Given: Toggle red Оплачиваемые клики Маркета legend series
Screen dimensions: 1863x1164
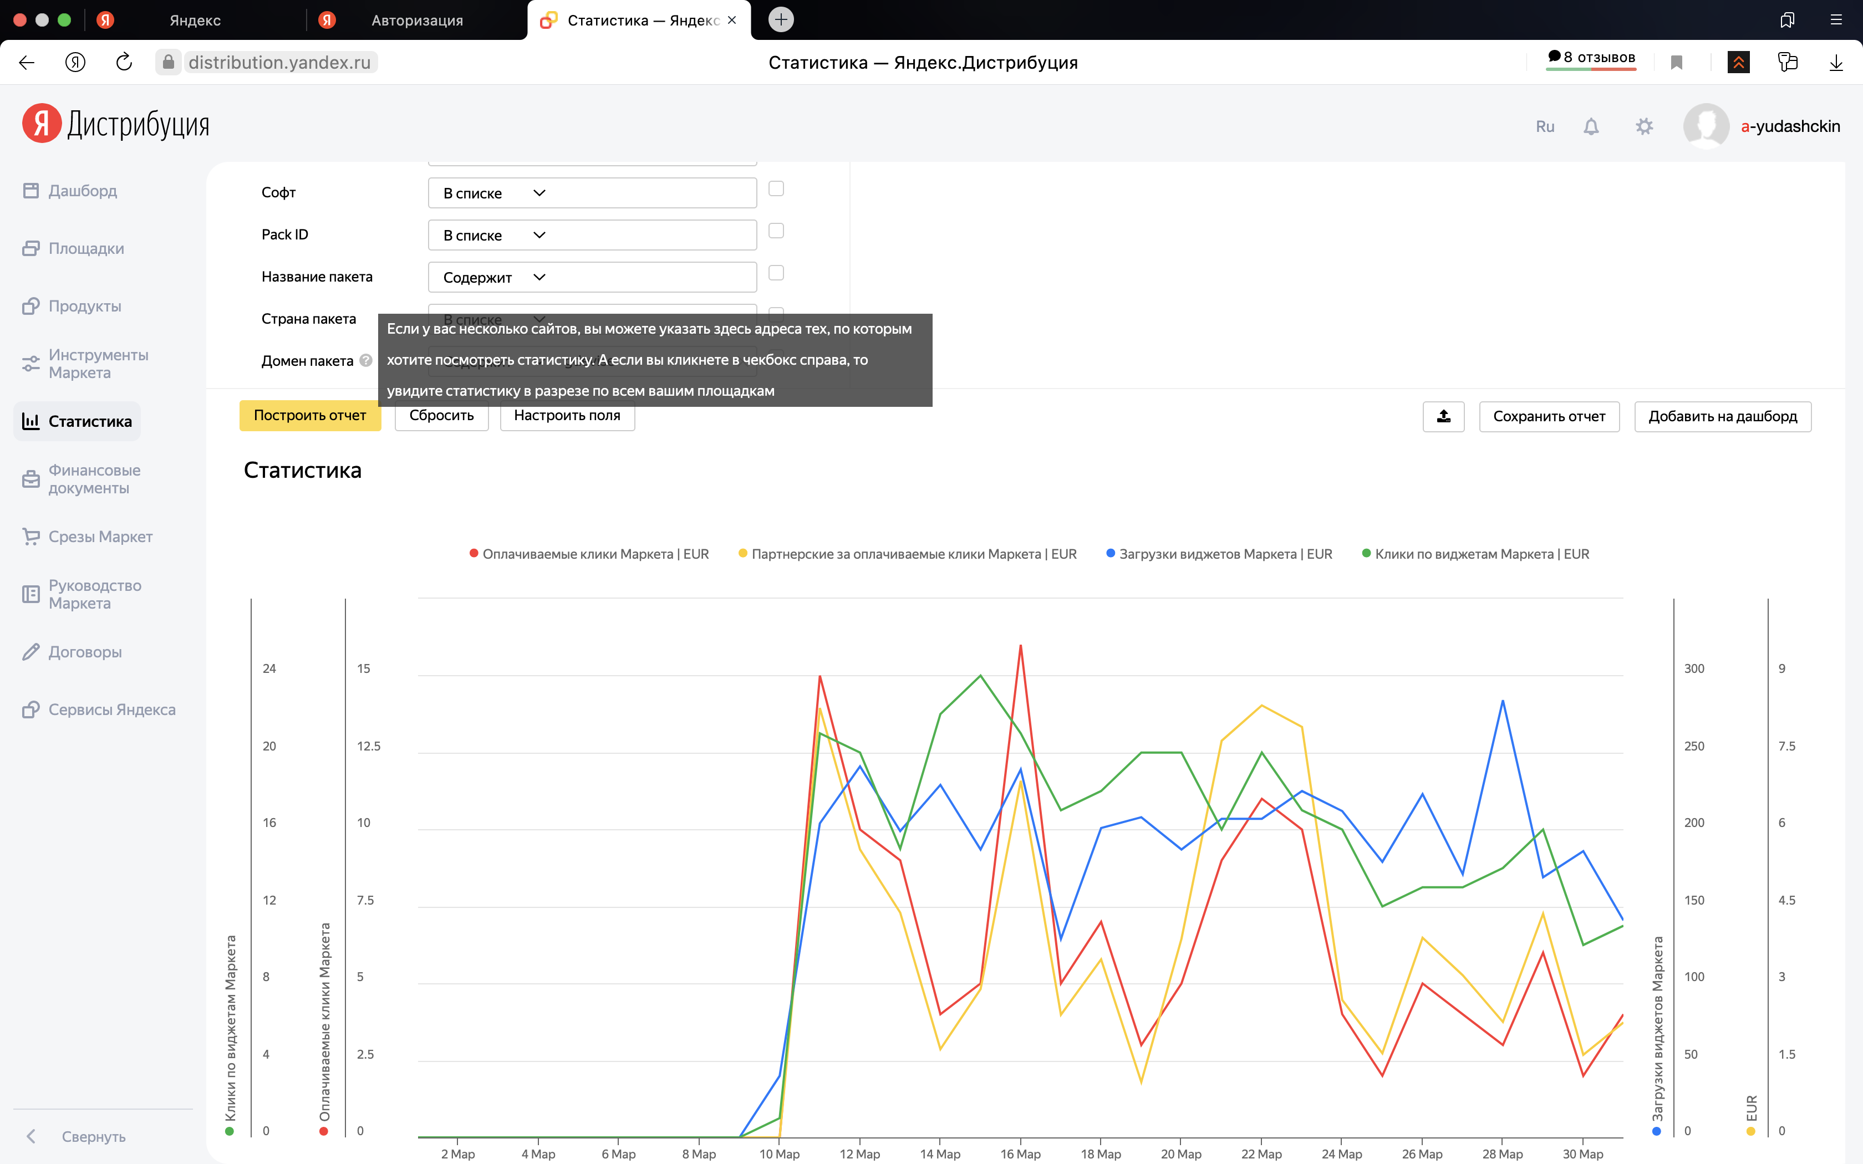Looking at the screenshot, I should 589,554.
